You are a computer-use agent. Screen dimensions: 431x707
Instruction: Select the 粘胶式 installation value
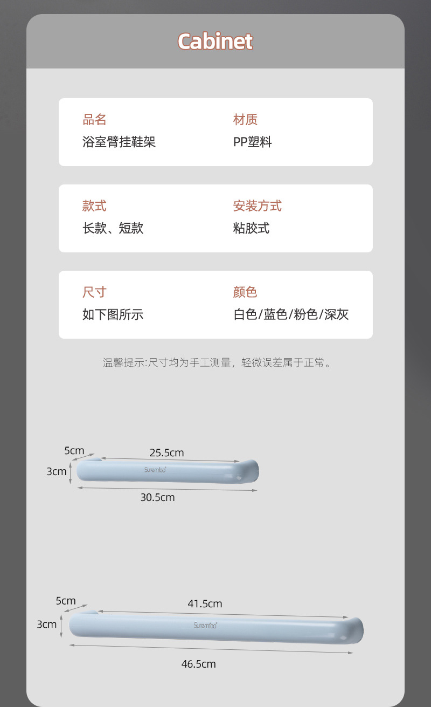click(x=251, y=228)
